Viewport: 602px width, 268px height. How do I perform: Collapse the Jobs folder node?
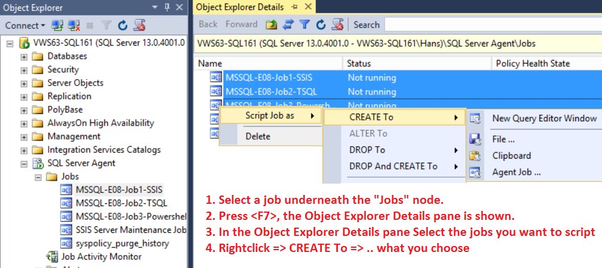tap(38, 177)
